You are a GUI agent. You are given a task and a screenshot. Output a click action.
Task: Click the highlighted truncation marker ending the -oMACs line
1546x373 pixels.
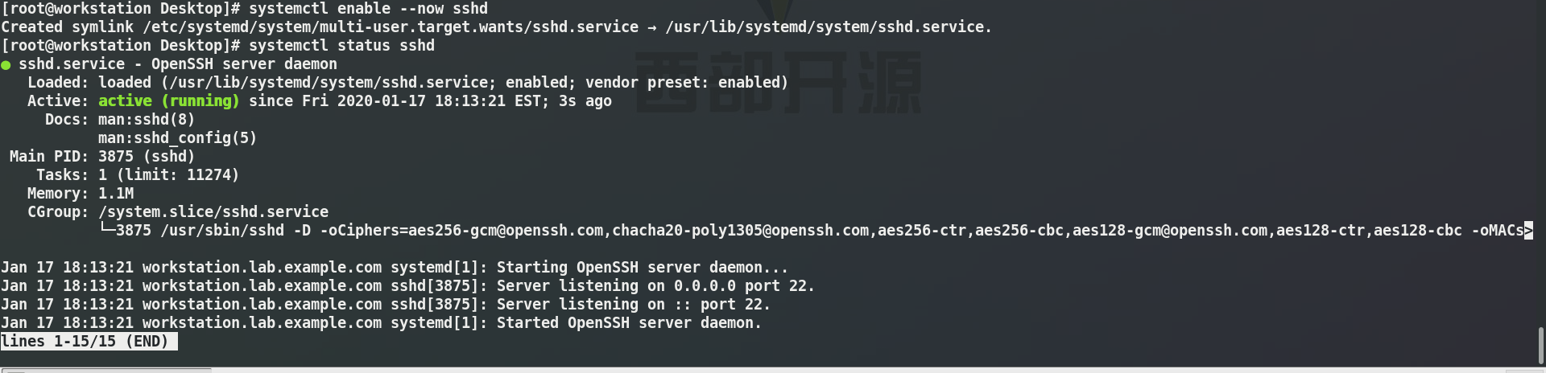tap(1528, 231)
